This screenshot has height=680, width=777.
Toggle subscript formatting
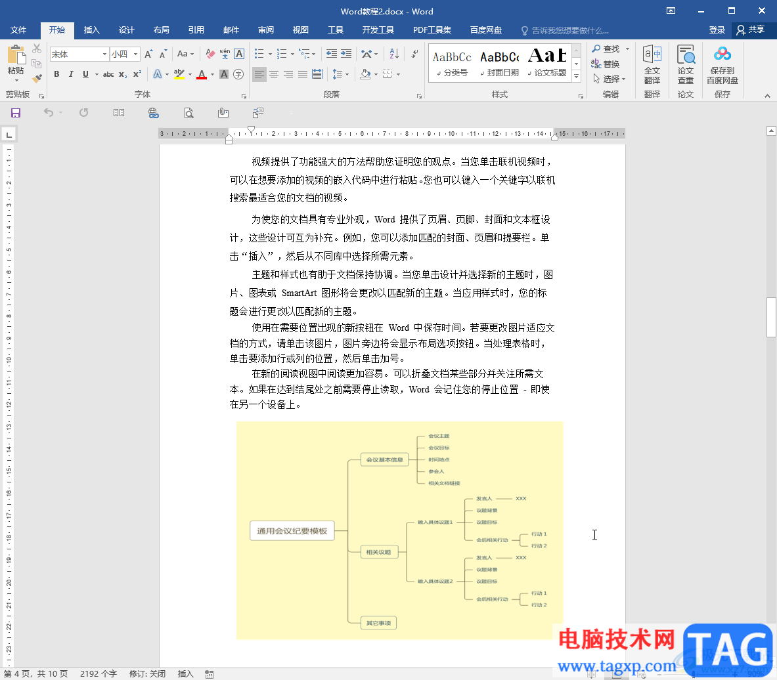coord(123,74)
